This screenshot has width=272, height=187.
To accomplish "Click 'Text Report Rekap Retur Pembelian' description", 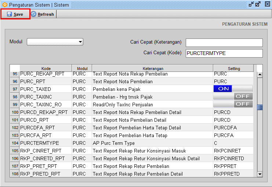I will [131, 166].
